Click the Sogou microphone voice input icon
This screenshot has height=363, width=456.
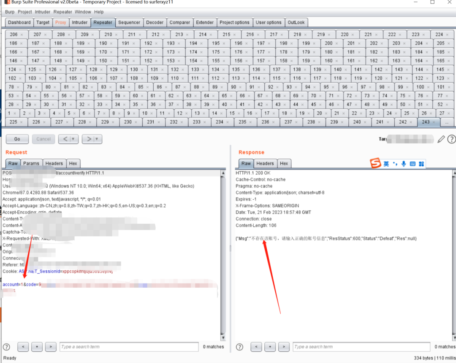click(404, 164)
